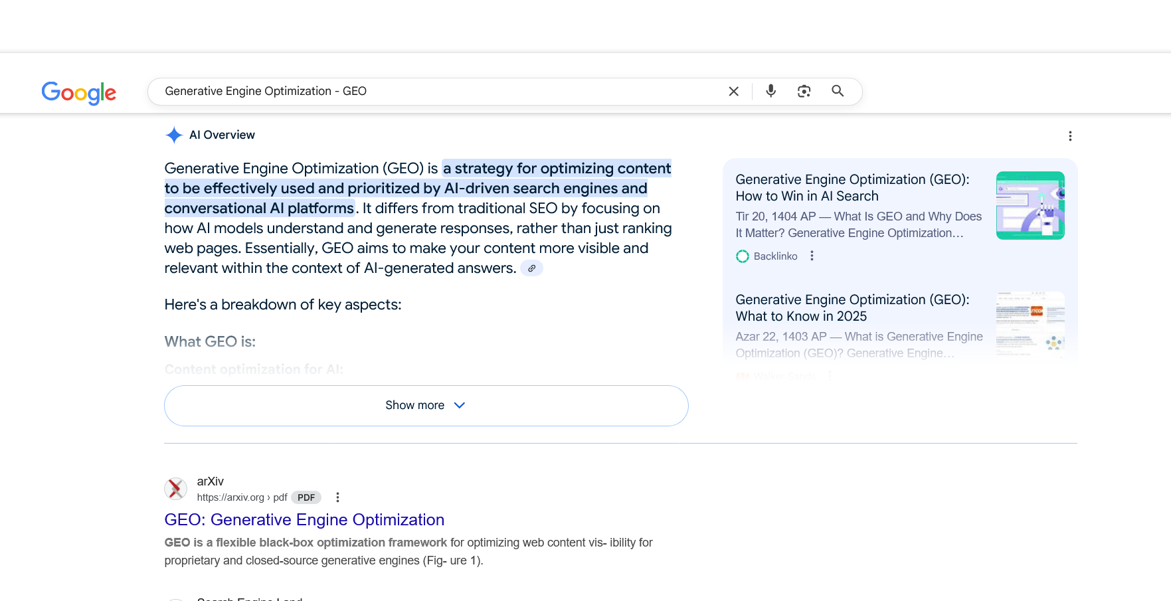Screen dimensions: 1171x601
Task: Open AI Overview three-dot options menu
Action: pyautogui.click(x=1070, y=136)
